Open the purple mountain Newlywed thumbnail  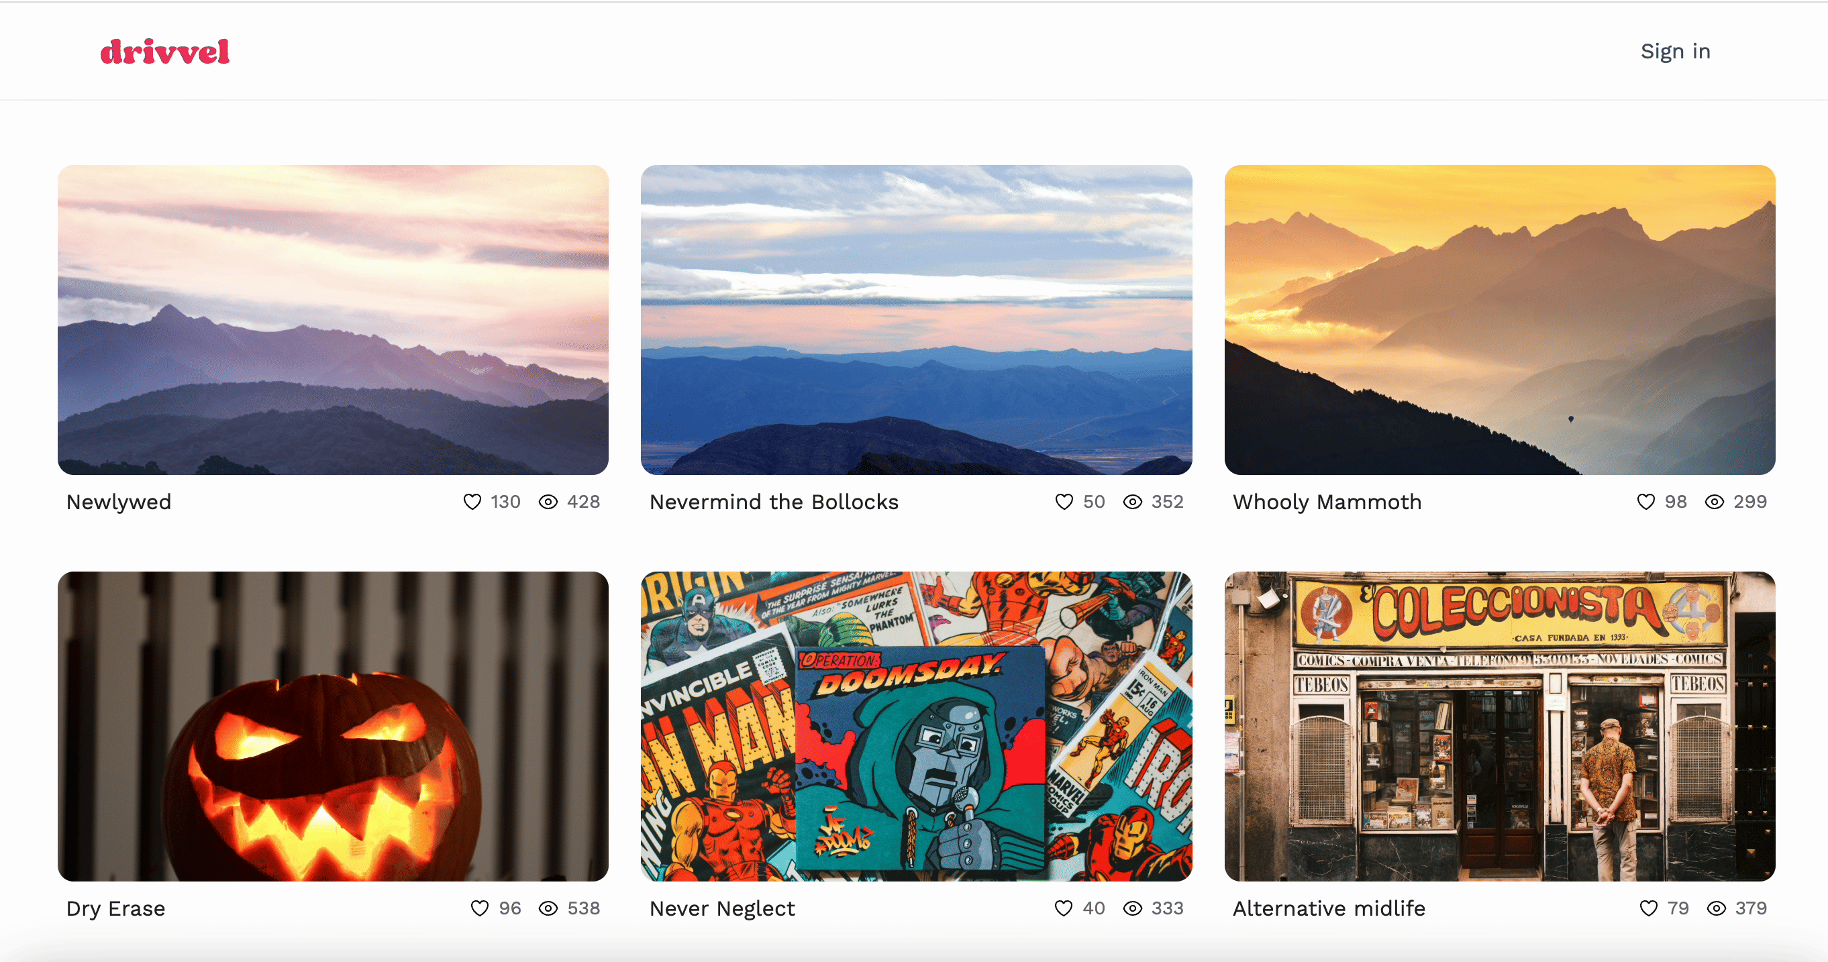tap(333, 320)
